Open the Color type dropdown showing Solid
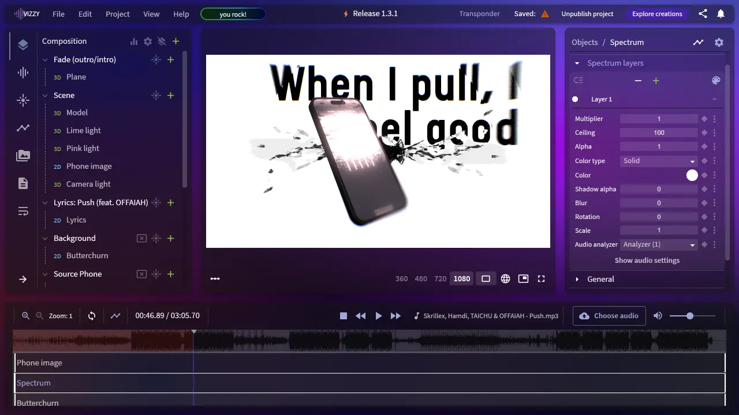 [x=658, y=161]
